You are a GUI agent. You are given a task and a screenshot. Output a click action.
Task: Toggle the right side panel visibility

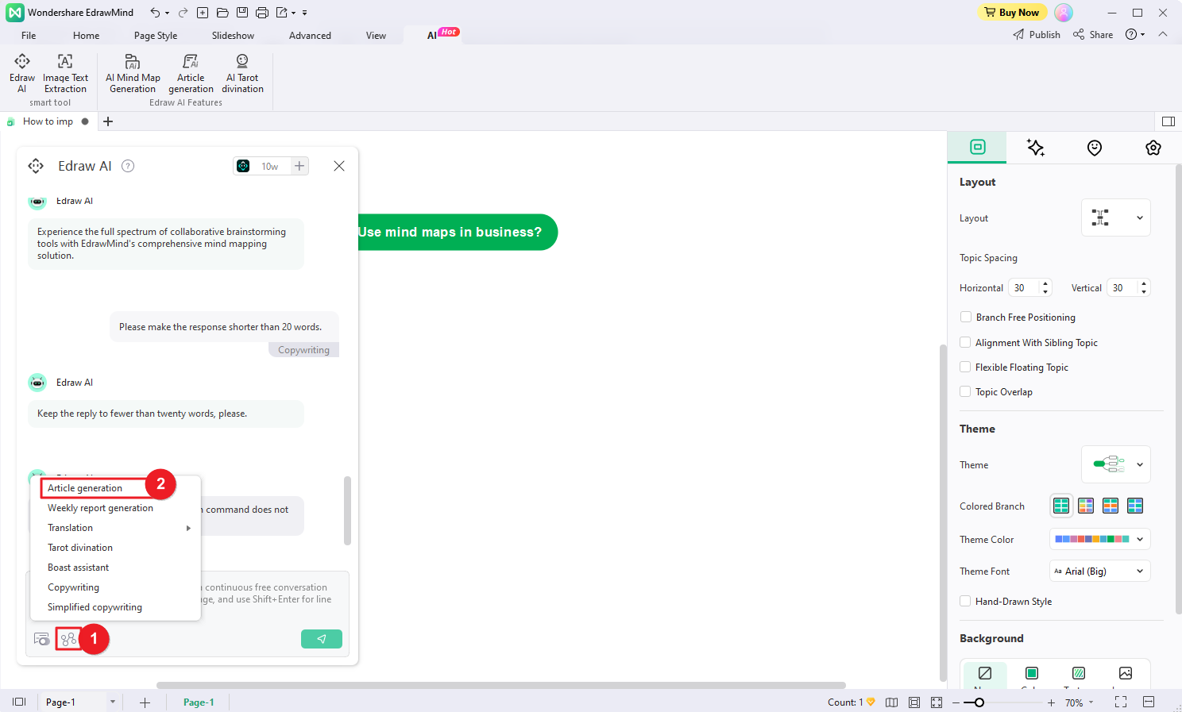(x=1168, y=121)
